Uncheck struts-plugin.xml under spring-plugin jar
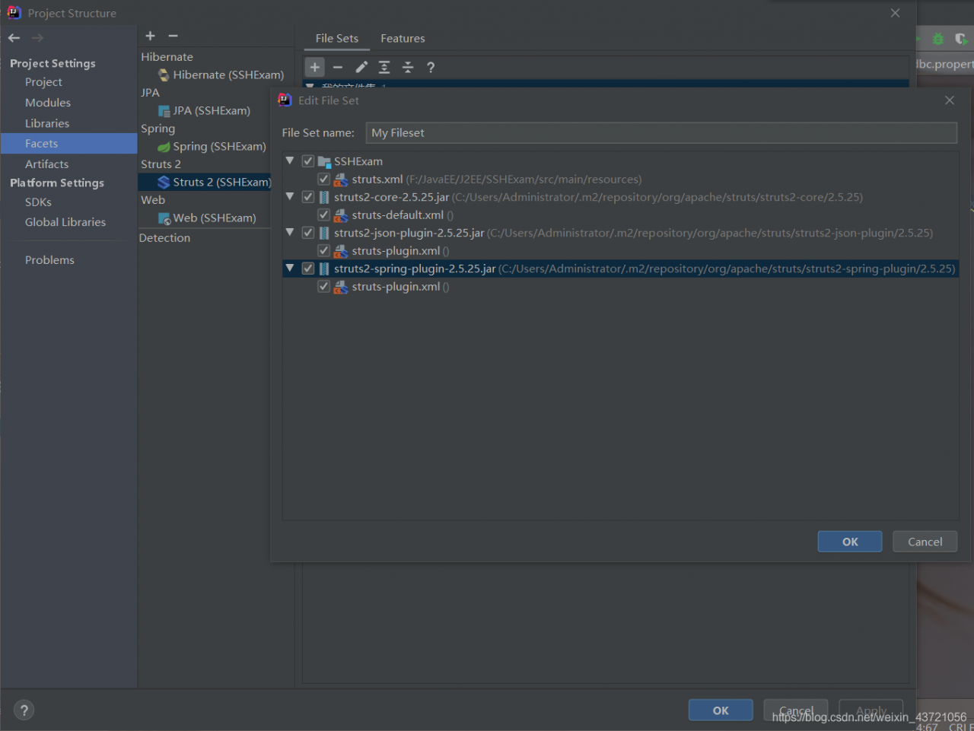 coord(324,287)
